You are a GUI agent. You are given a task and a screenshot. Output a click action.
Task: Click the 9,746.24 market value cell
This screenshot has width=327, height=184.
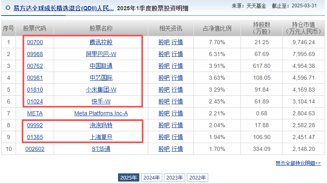click(304, 42)
